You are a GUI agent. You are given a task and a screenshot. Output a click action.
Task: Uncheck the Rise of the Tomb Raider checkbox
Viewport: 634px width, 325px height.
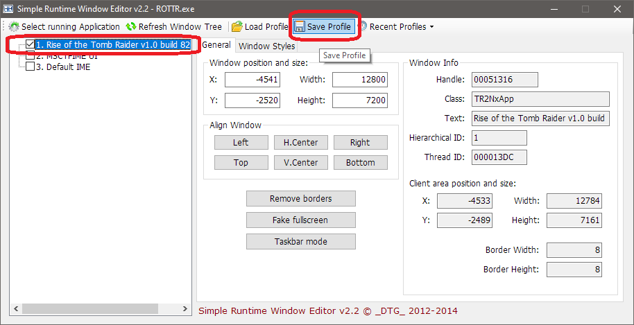pos(30,45)
